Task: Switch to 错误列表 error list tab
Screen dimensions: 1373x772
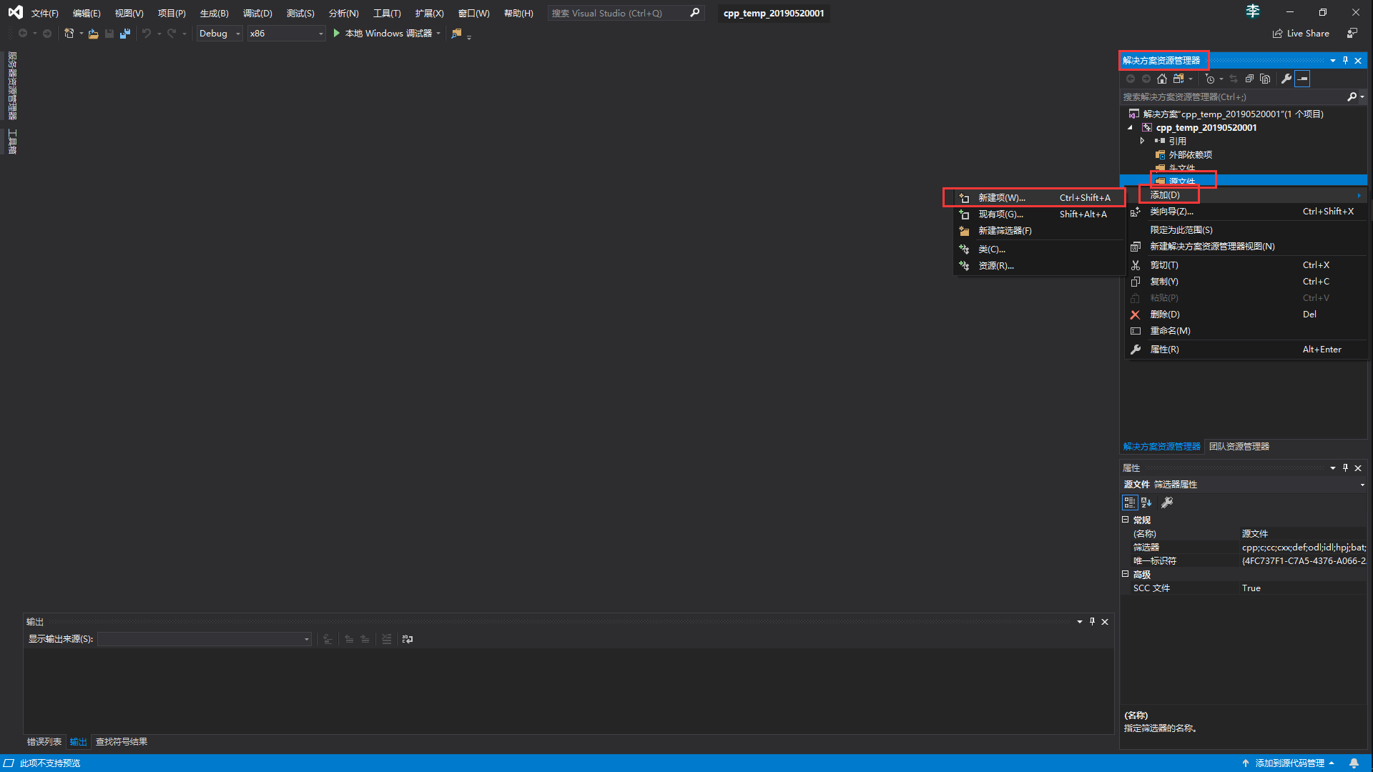Action: (44, 742)
